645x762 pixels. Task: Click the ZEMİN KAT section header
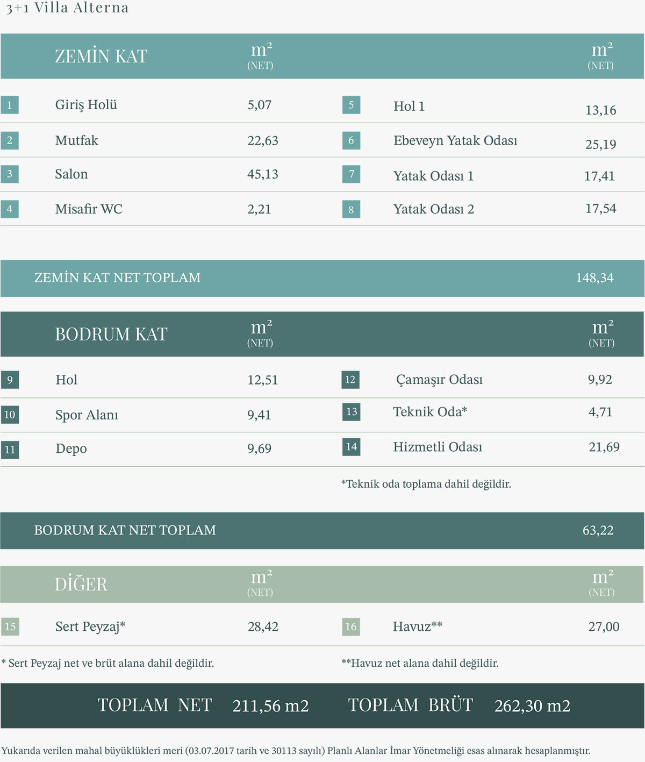101,56
